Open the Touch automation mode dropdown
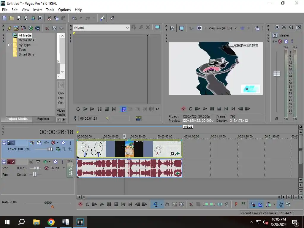304x228 pixels. [x=64, y=168]
